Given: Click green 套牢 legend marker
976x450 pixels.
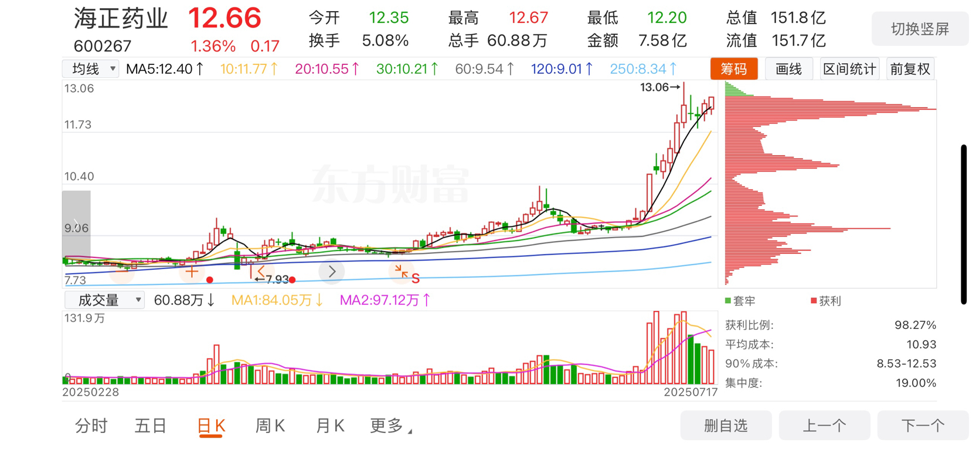Looking at the screenshot, I should (728, 301).
